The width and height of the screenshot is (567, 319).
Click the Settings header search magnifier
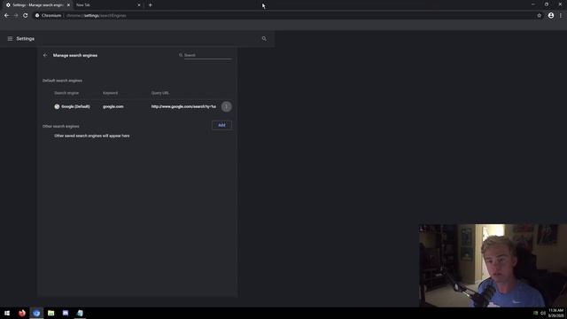(x=264, y=39)
